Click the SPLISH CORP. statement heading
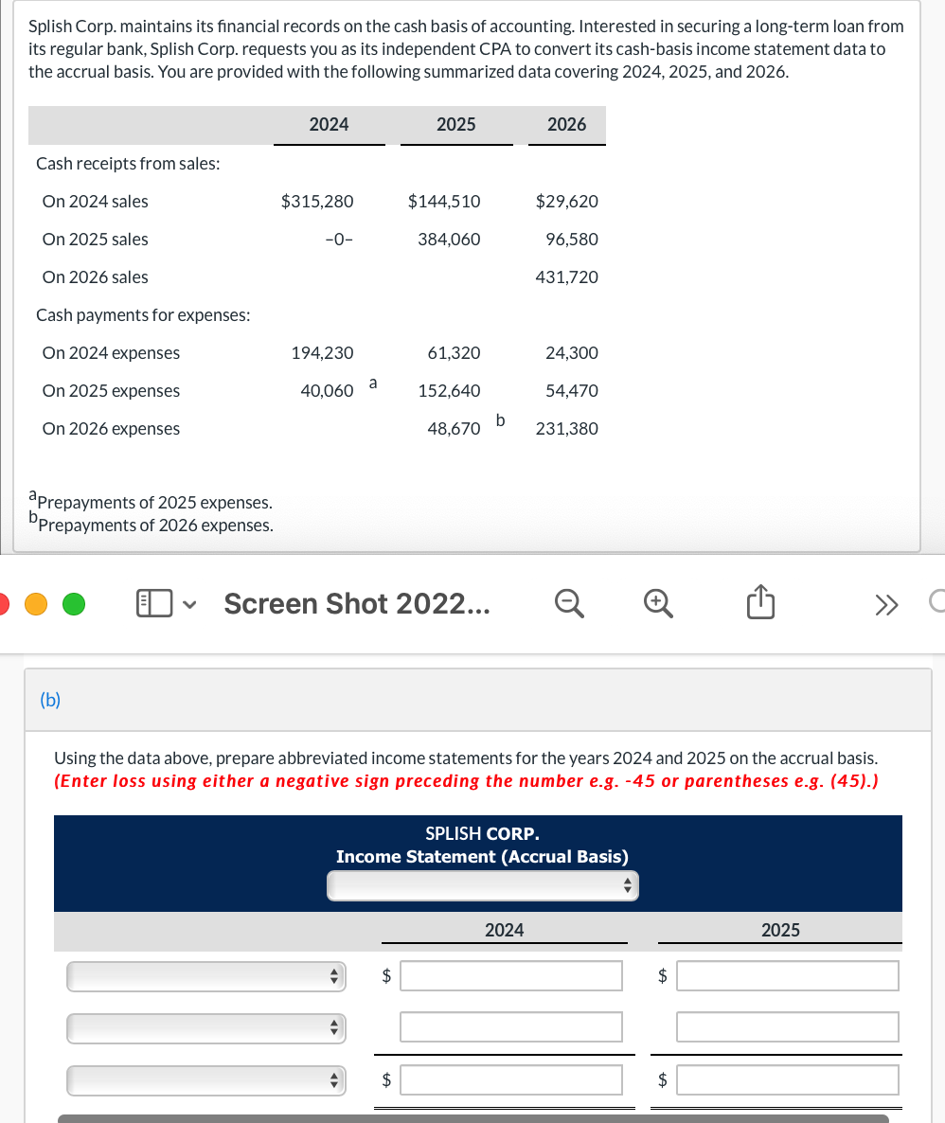This screenshot has height=1123, width=945. pos(482,833)
